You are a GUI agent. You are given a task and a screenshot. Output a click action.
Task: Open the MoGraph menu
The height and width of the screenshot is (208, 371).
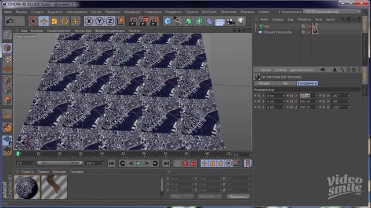(209, 12)
